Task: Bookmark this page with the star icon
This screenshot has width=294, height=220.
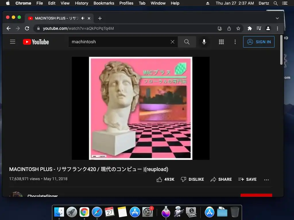Action: click(238, 28)
